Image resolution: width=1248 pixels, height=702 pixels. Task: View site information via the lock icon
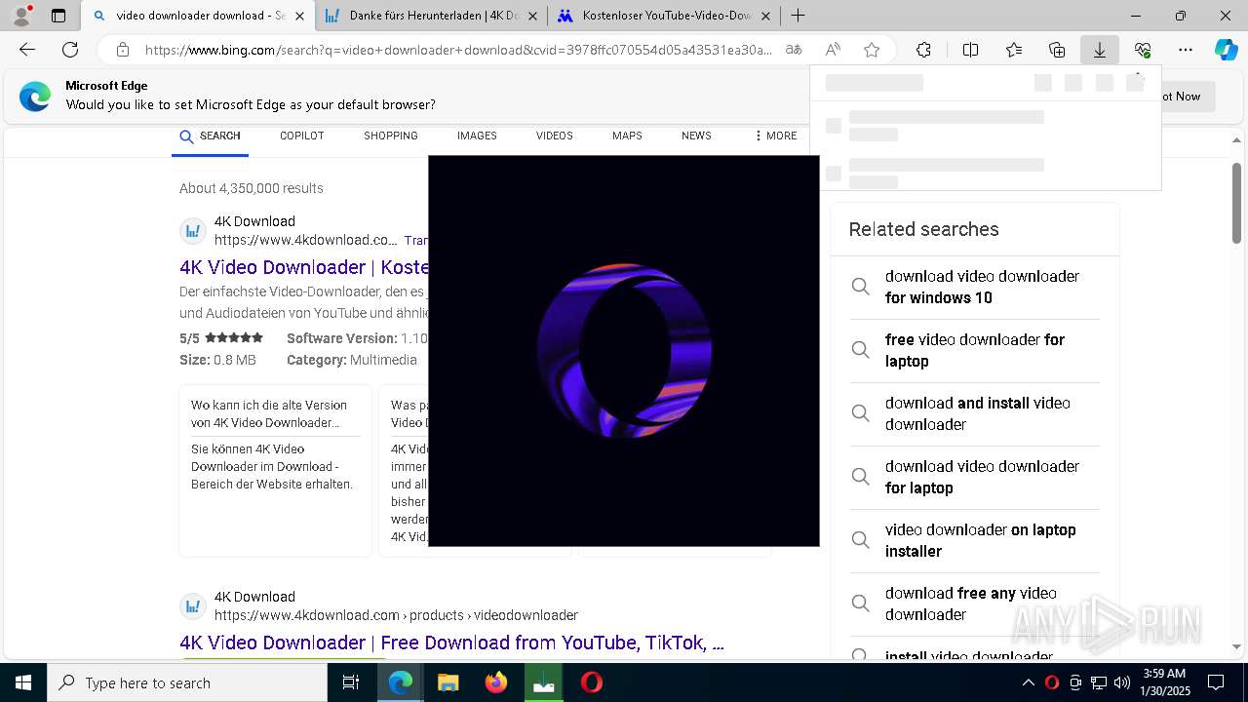point(122,50)
